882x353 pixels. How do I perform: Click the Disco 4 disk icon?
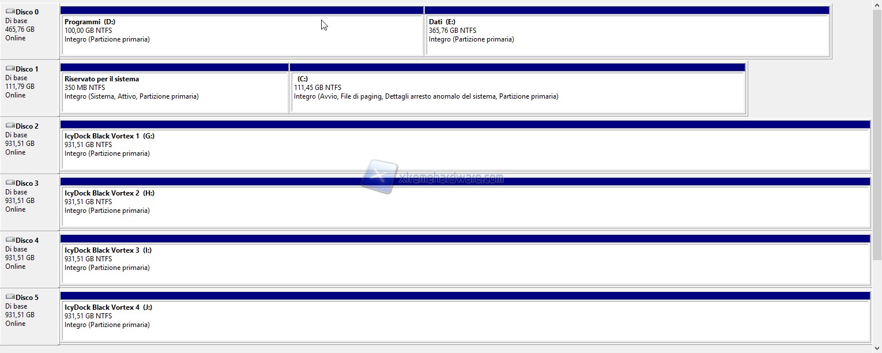coord(10,240)
